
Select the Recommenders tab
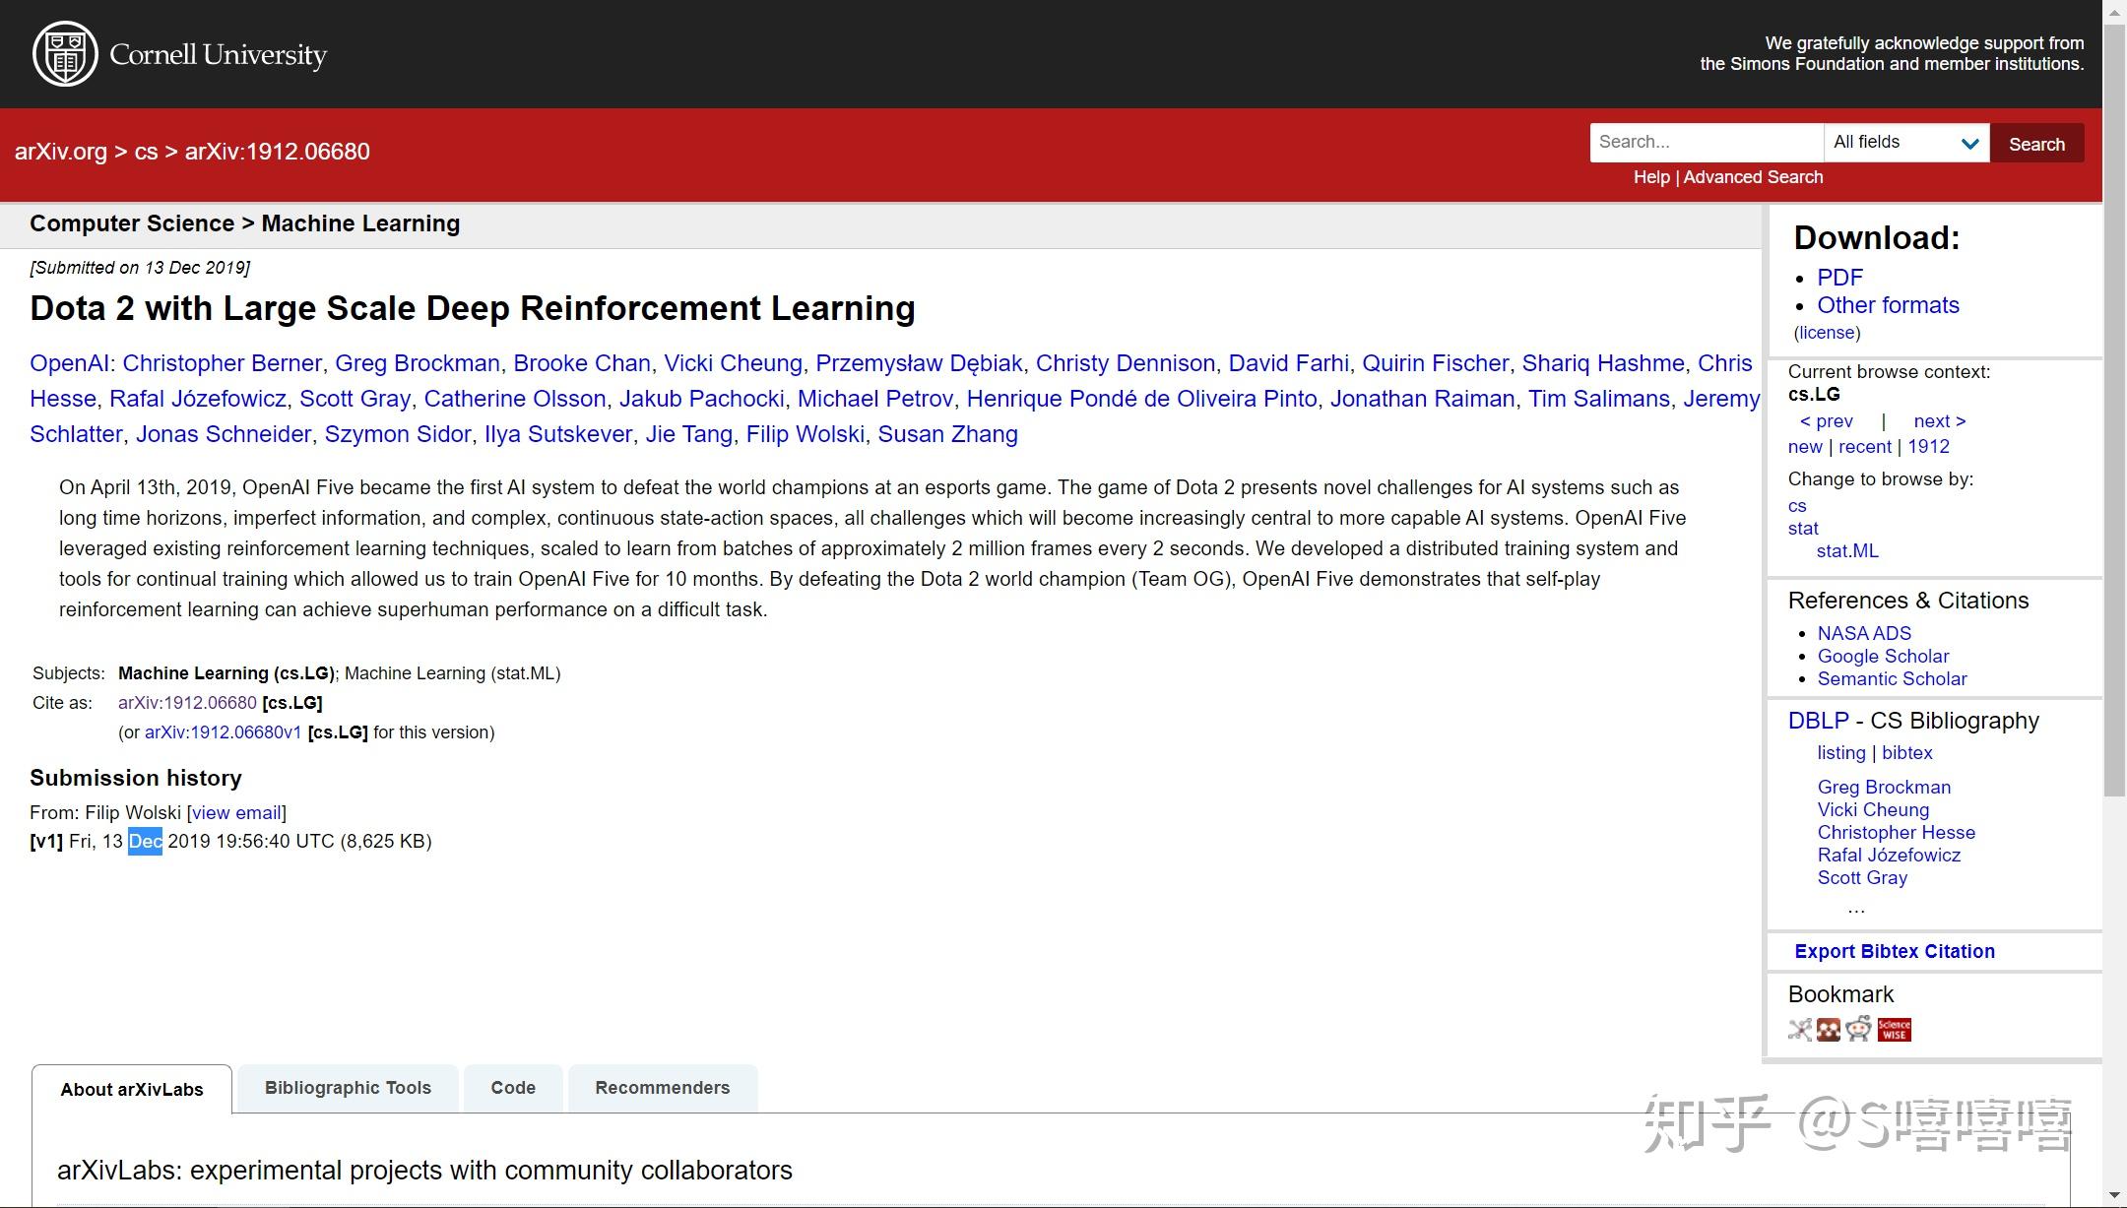pyautogui.click(x=662, y=1088)
